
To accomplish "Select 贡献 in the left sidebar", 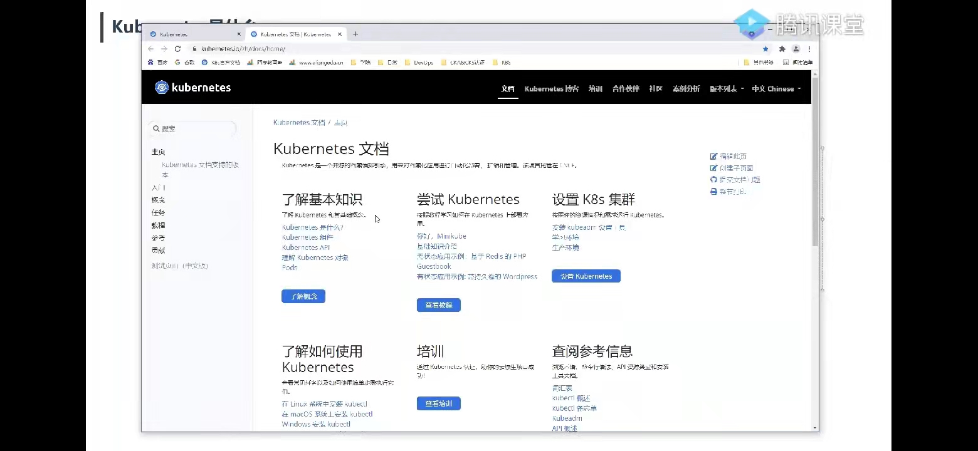I will (x=158, y=251).
